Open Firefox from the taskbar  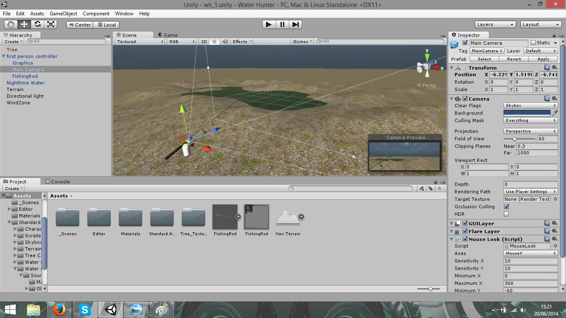[59, 310]
